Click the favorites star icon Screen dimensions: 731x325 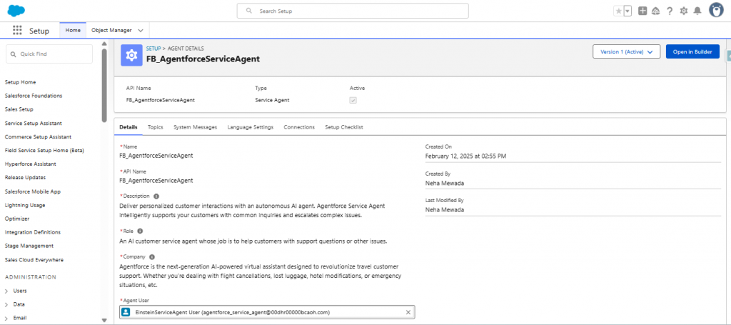pos(619,11)
